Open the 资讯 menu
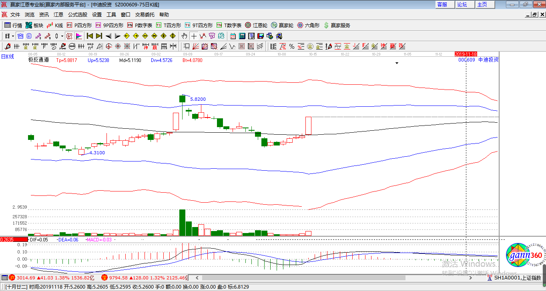This screenshot has width=546, height=291. [44, 15]
